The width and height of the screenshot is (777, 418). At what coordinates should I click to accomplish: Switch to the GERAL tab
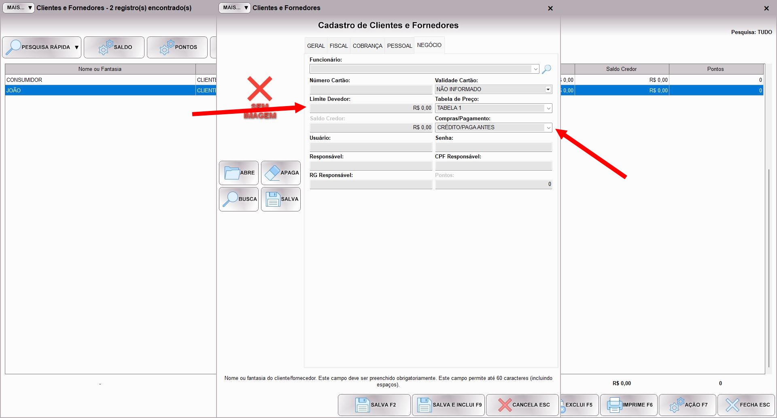pyautogui.click(x=316, y=46)
